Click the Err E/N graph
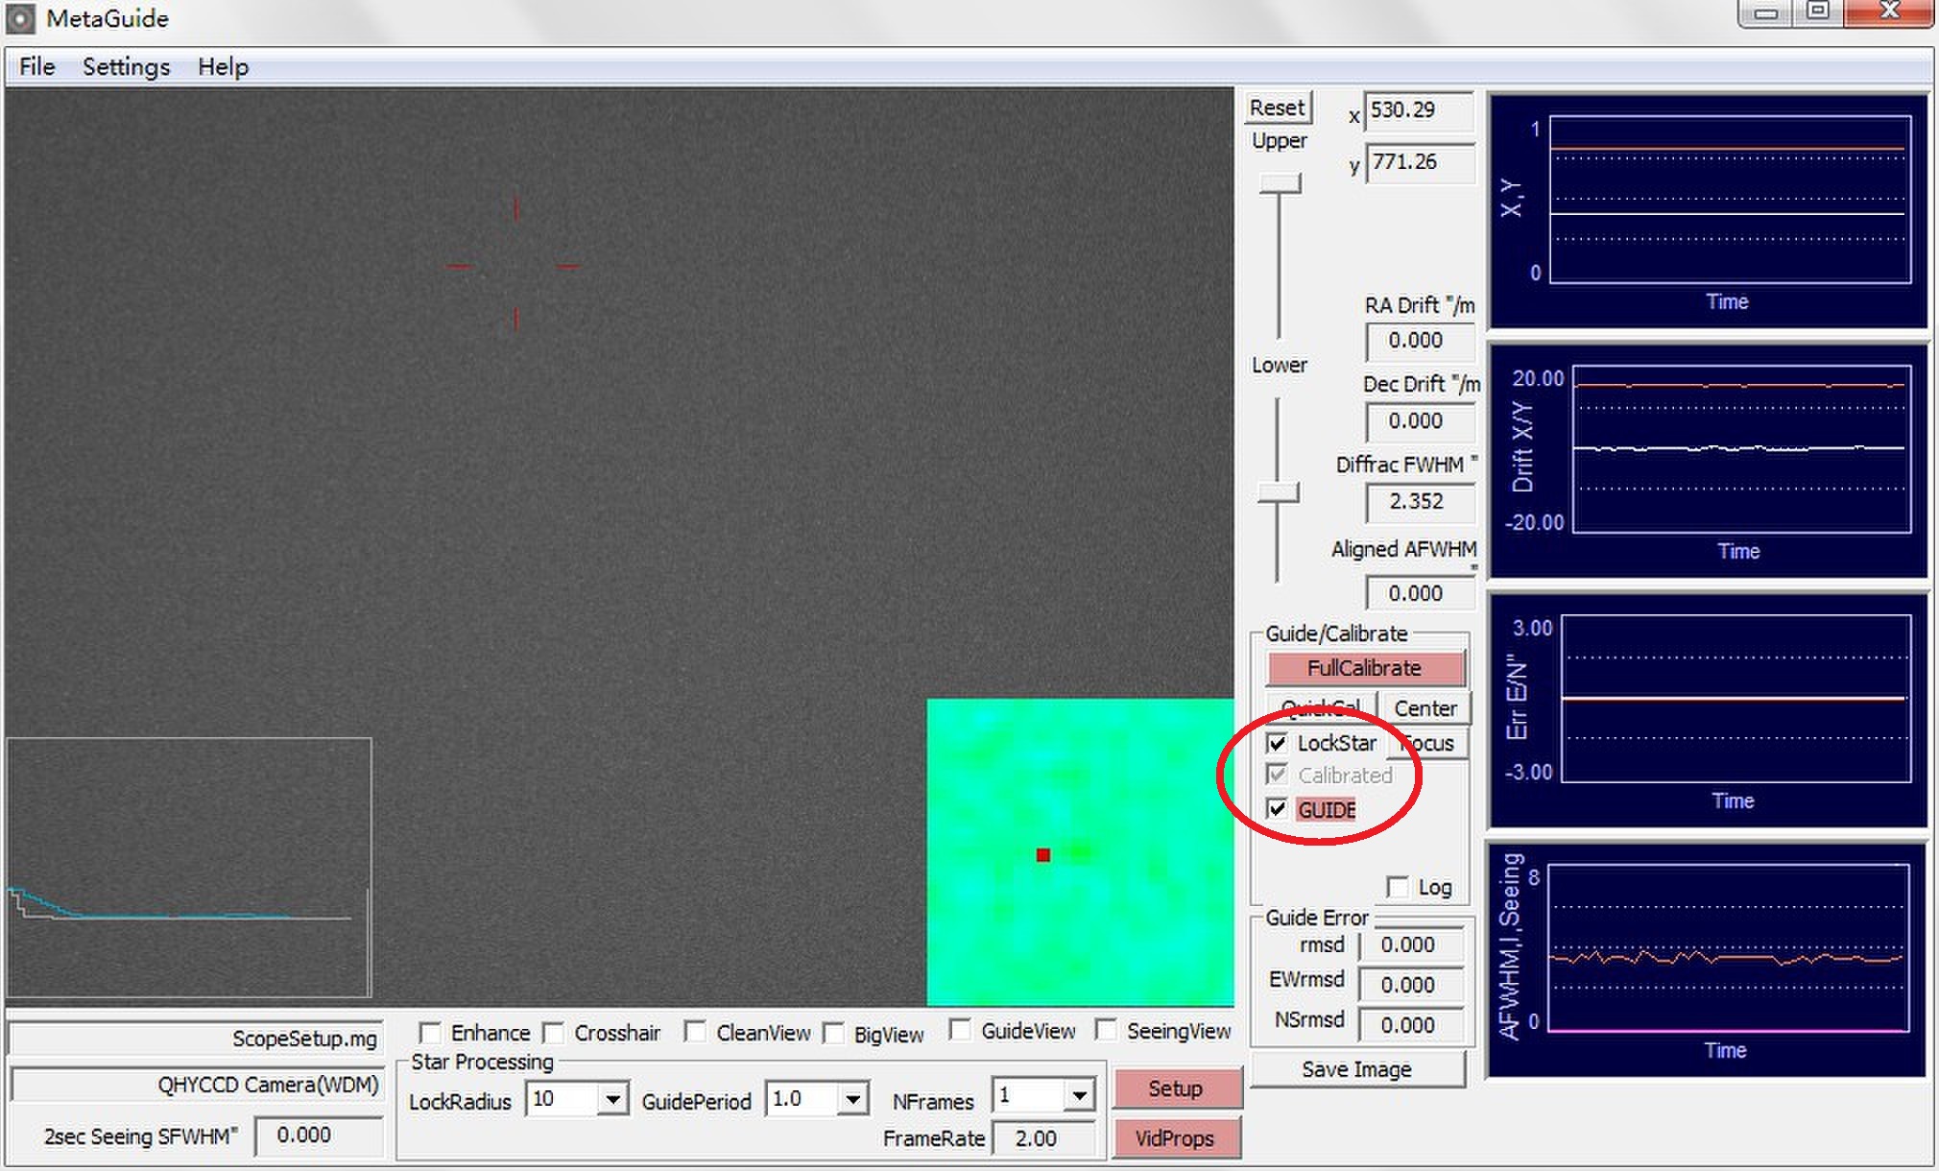Image resolution: width=1939 pixels, height=1171 pixels. pos(1708,710)
